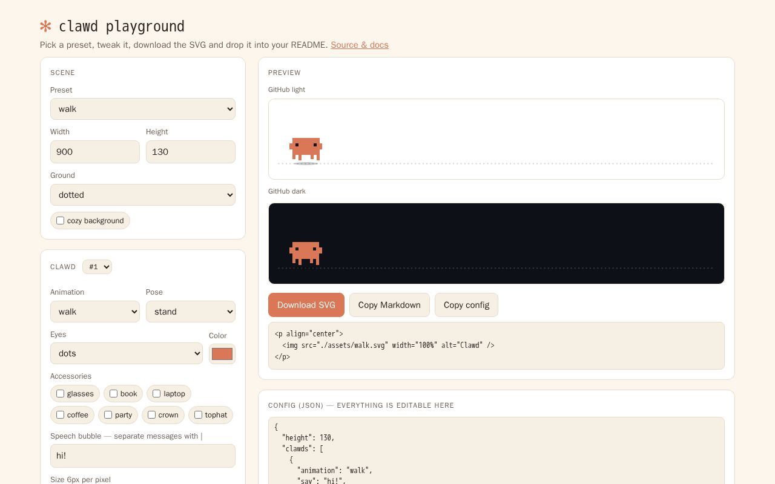Open the Clawd number selector #1

tap(97, 267)
